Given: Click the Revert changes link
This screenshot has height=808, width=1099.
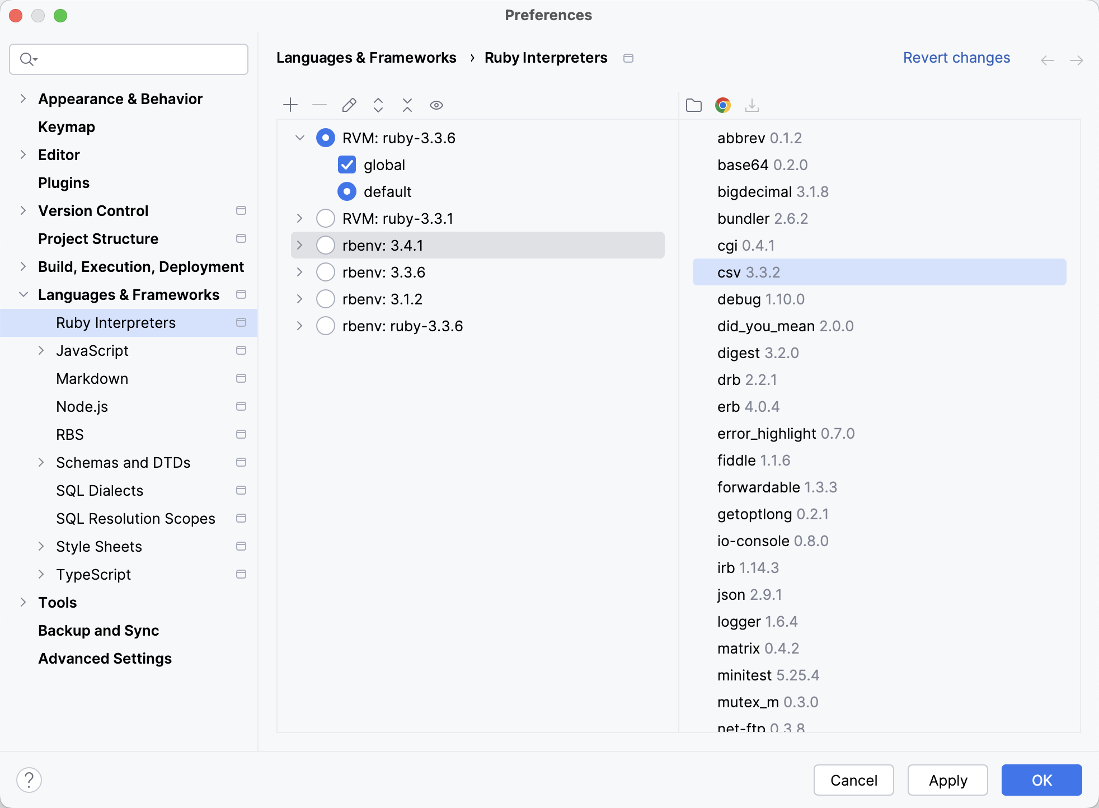Looking at the screenshot, I should coord(956,58).
